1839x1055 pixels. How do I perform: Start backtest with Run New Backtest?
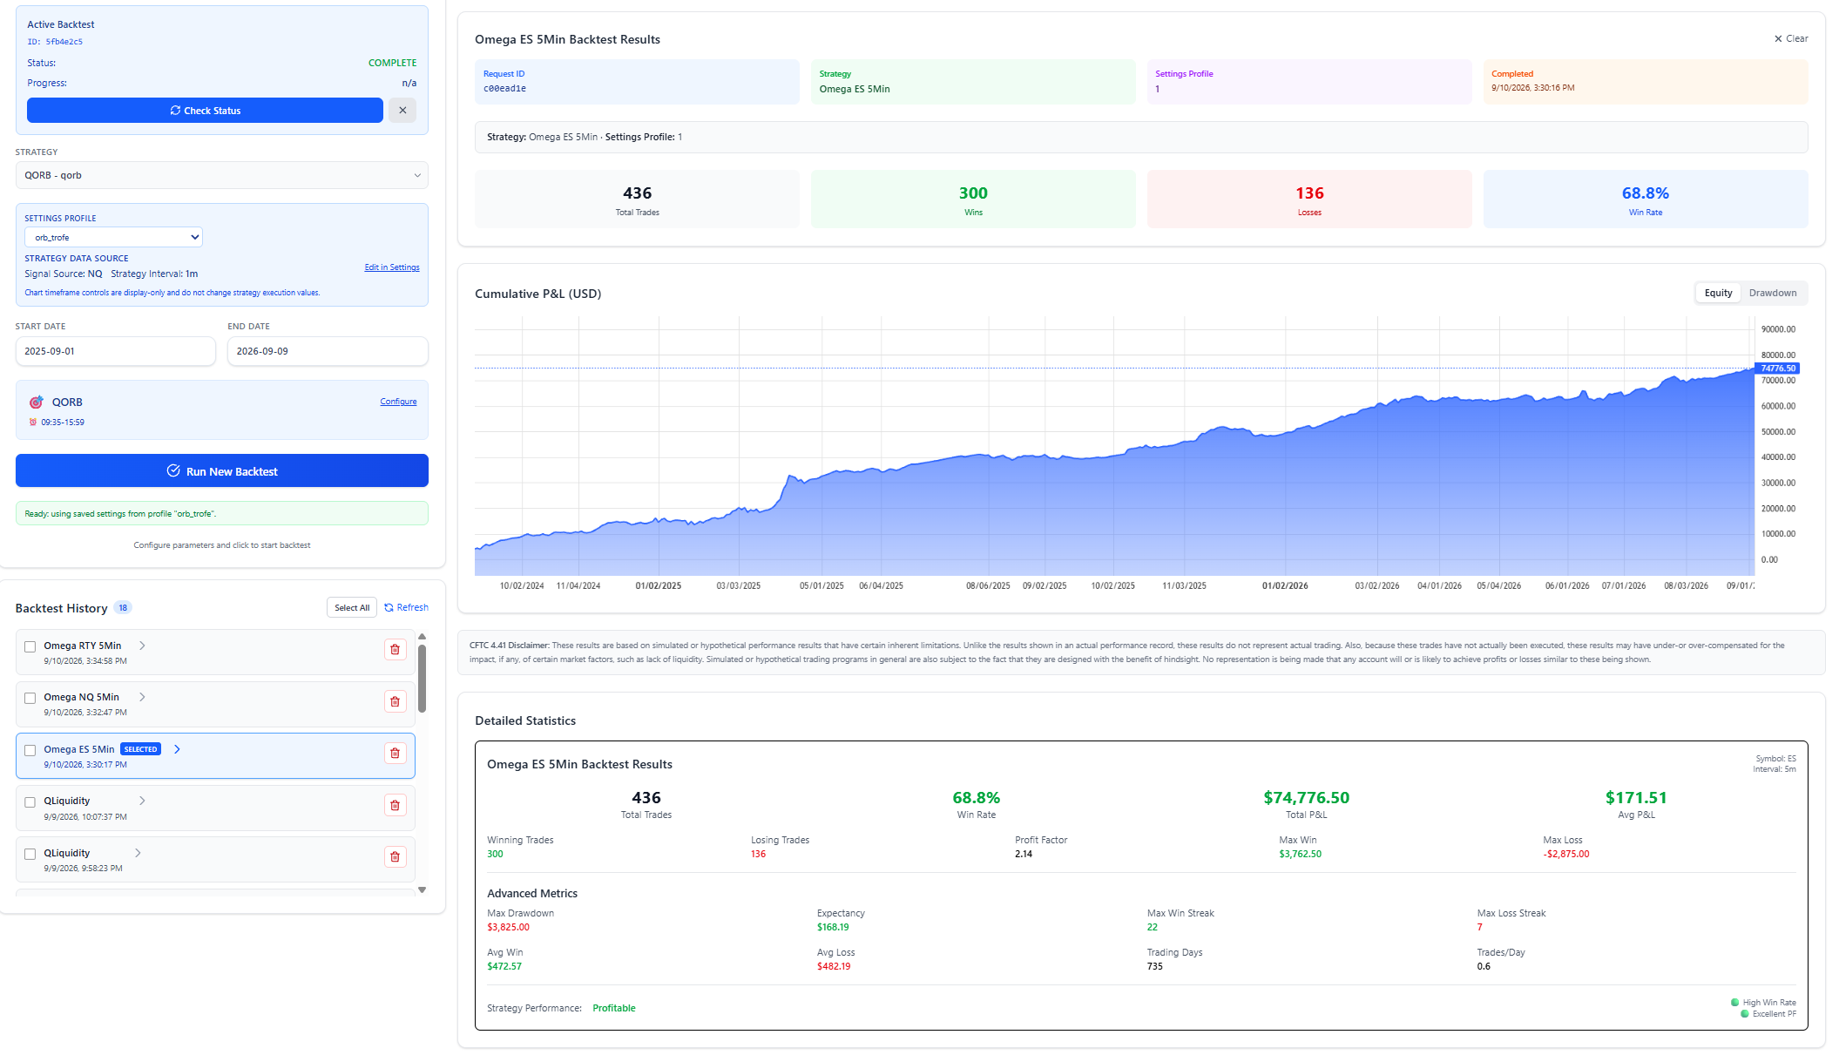[222, 470]
